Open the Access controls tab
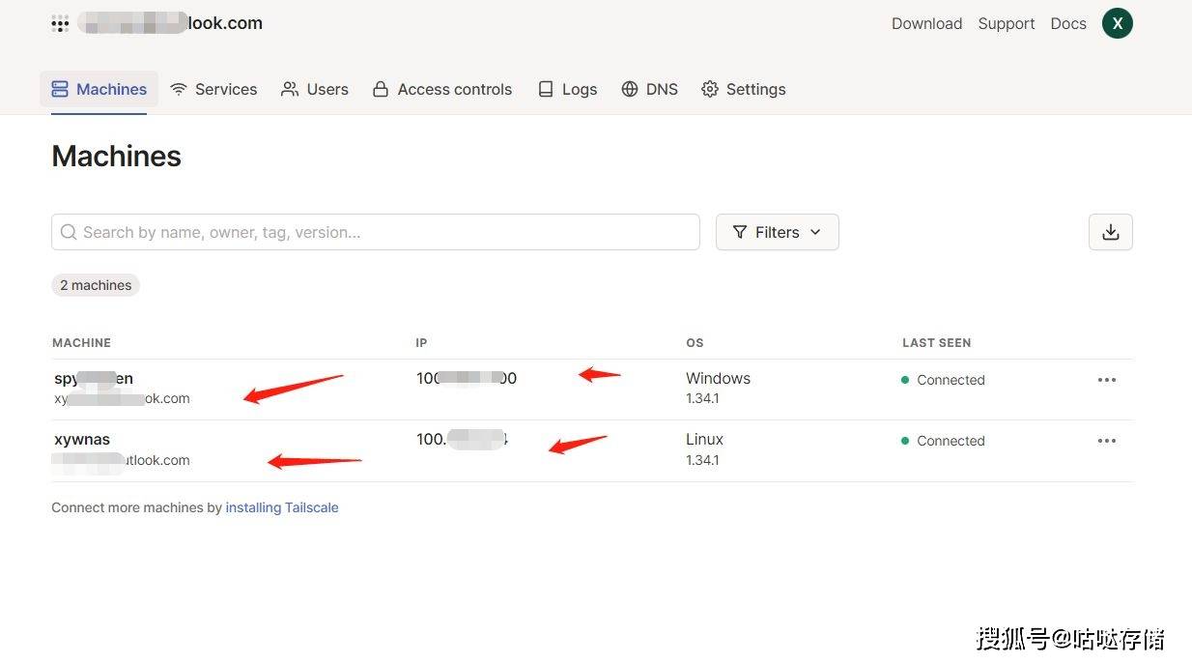The height and width of the screenshot is (664, 1192). (x=442, y=89)
